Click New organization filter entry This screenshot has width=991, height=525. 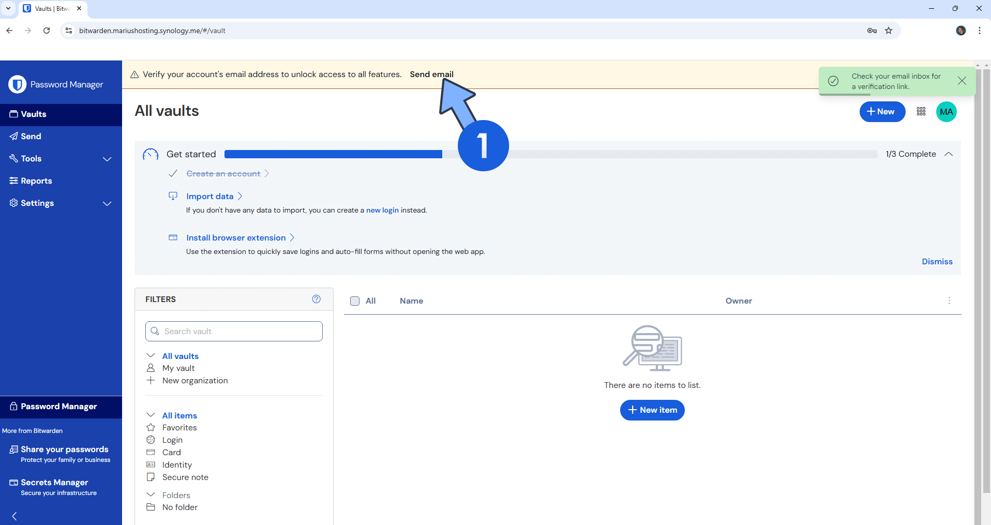(x=195, y=381)
